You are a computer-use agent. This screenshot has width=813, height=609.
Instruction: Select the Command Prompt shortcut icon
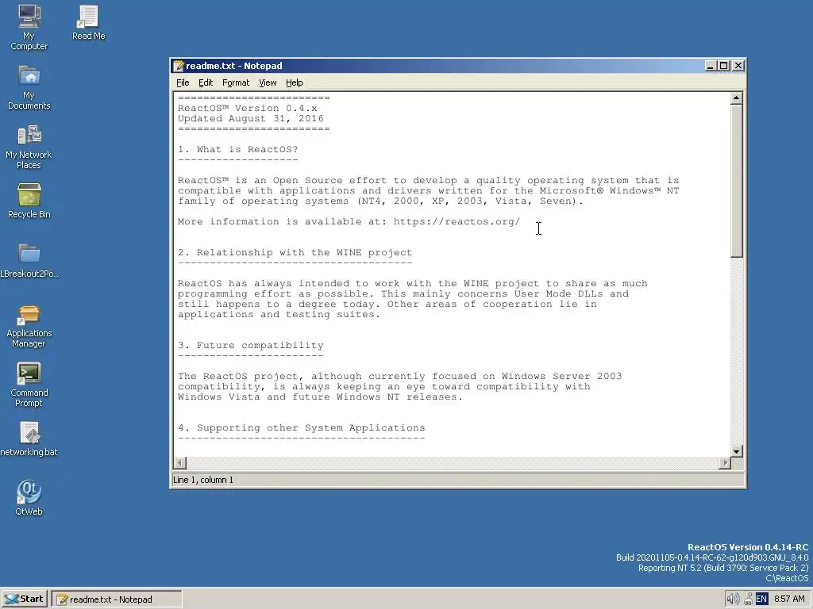tap(29, 385)
